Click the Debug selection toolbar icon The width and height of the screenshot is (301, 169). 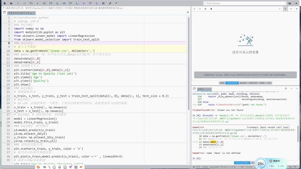[77, 3]
